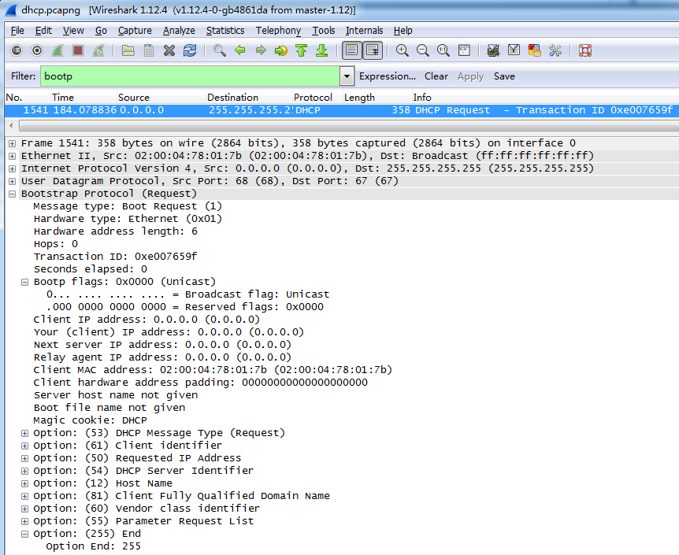This screenshot has width=679, height=555.
Task: Jump to the first packet
Action: tap(302, 50)
